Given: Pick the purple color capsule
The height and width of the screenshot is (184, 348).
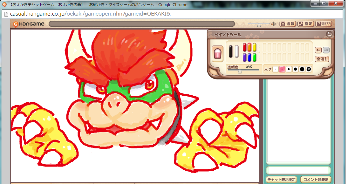Looking at the screenshot, I should click(x=245, y=58).
